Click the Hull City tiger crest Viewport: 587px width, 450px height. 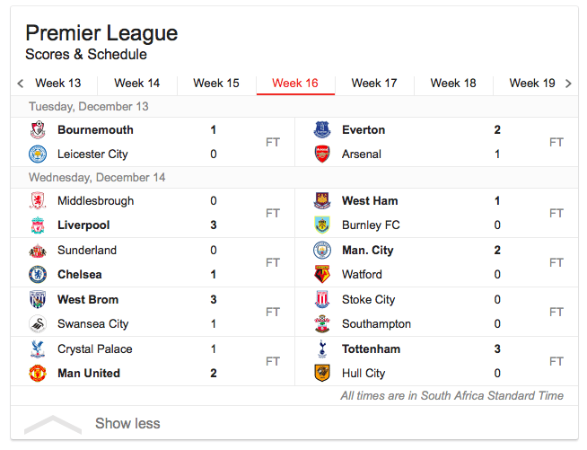point(322,373)
